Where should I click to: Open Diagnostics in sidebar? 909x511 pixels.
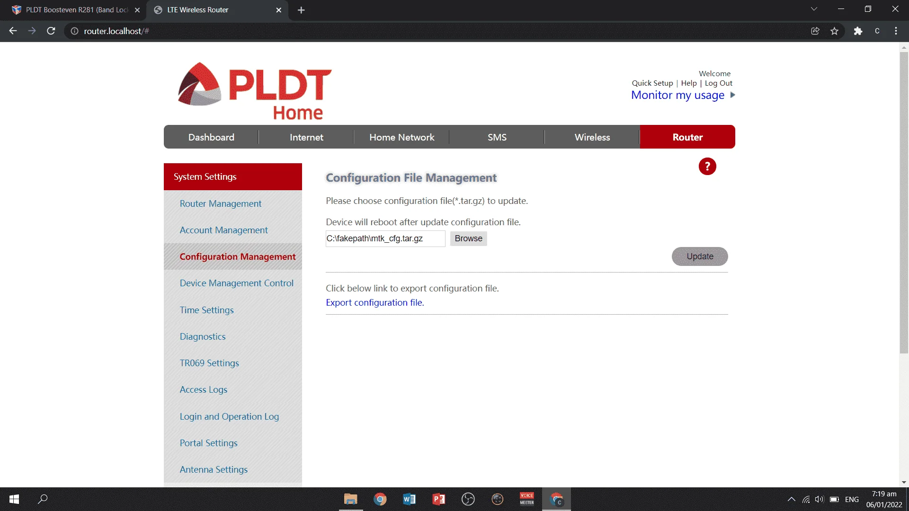tap(203, 336)
